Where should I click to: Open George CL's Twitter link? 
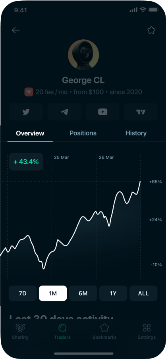click(26, 112)
